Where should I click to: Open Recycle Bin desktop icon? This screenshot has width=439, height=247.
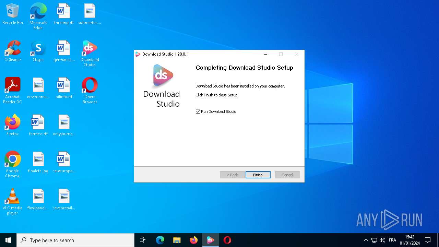point(13,14)
